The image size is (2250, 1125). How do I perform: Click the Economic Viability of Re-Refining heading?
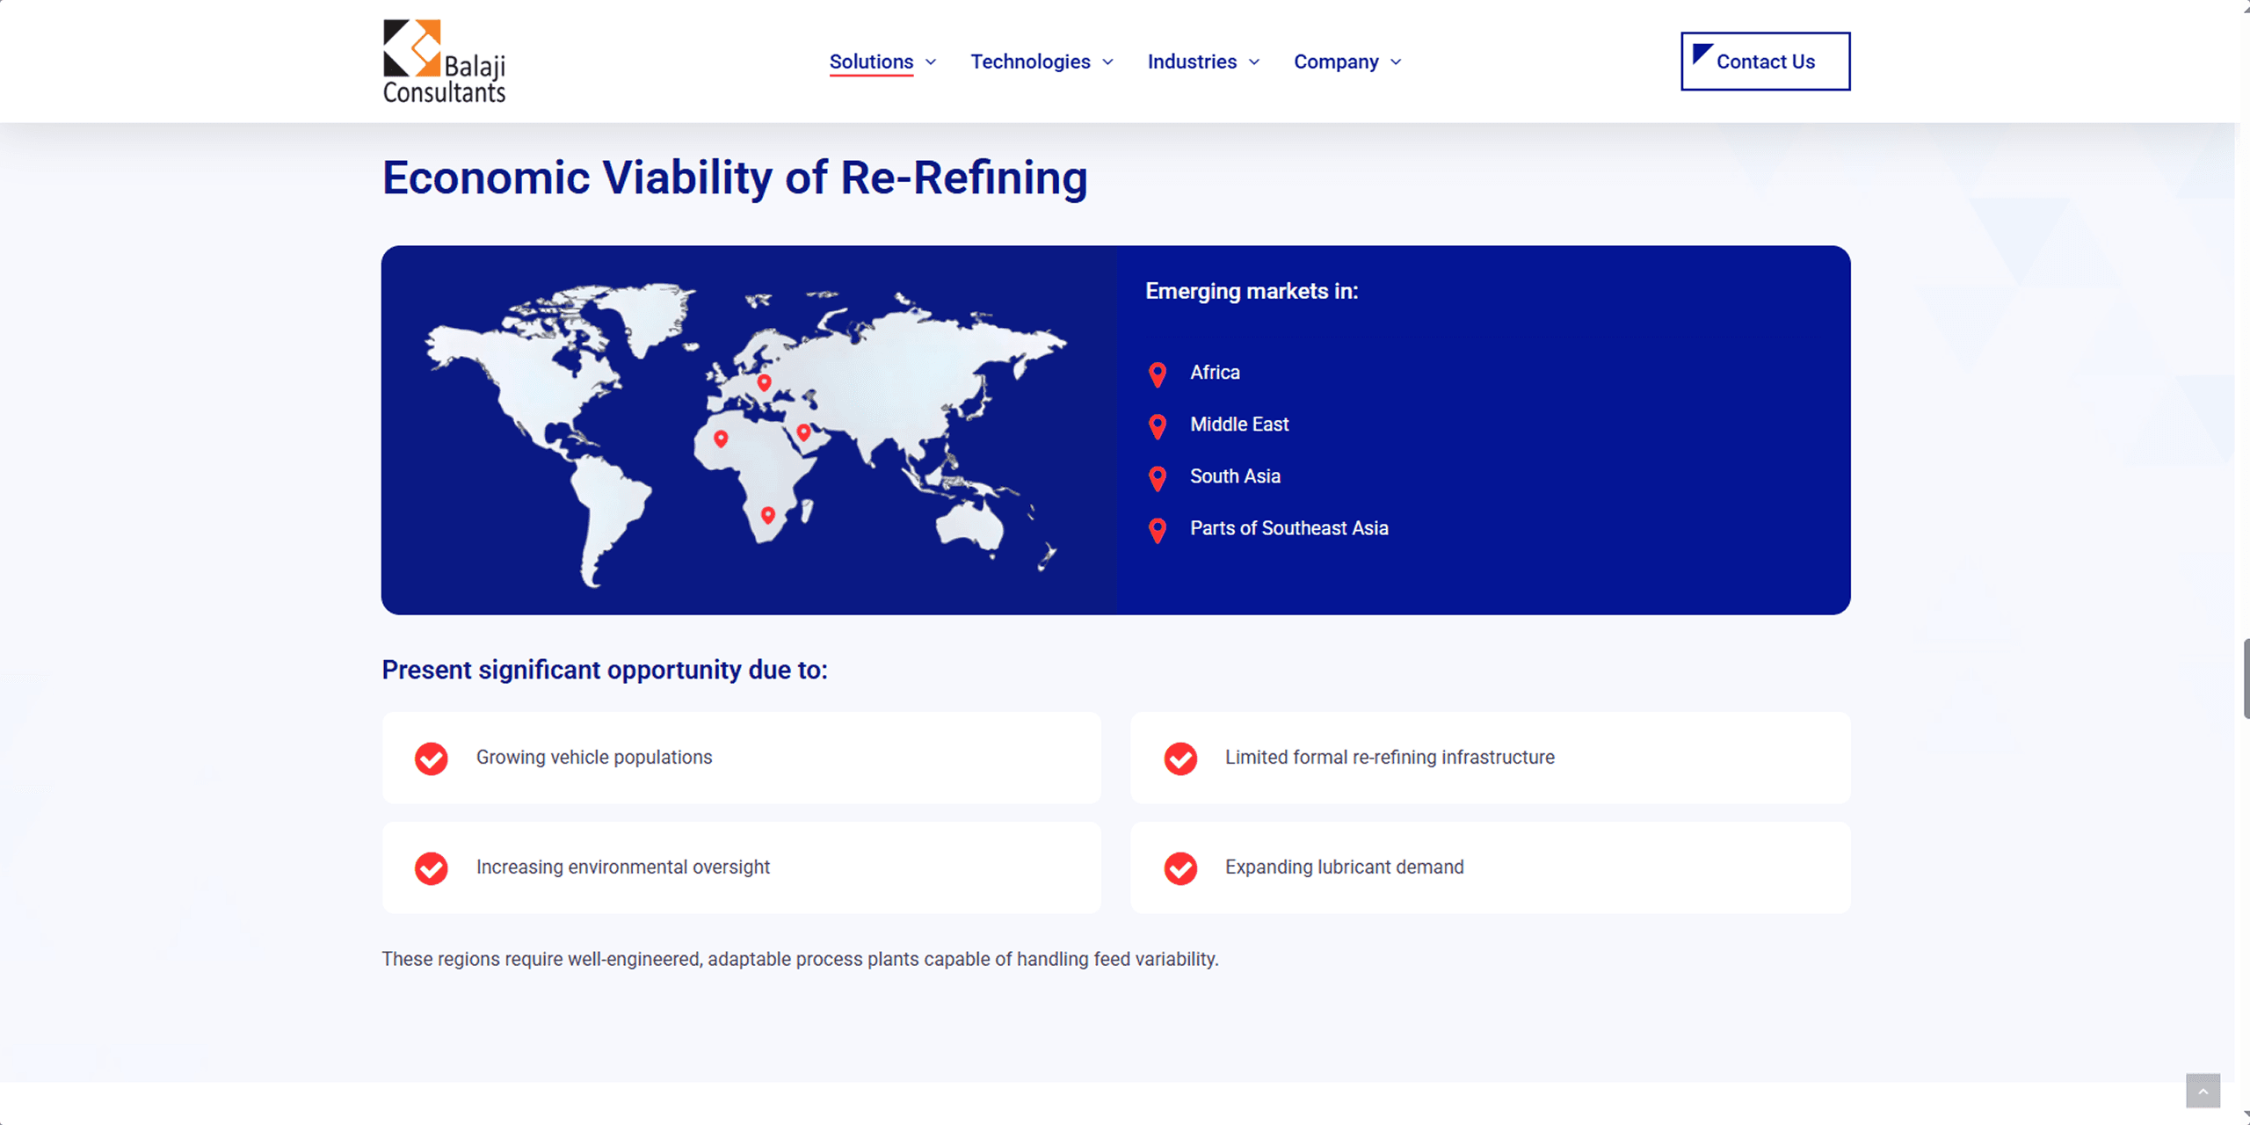(735, 178)
